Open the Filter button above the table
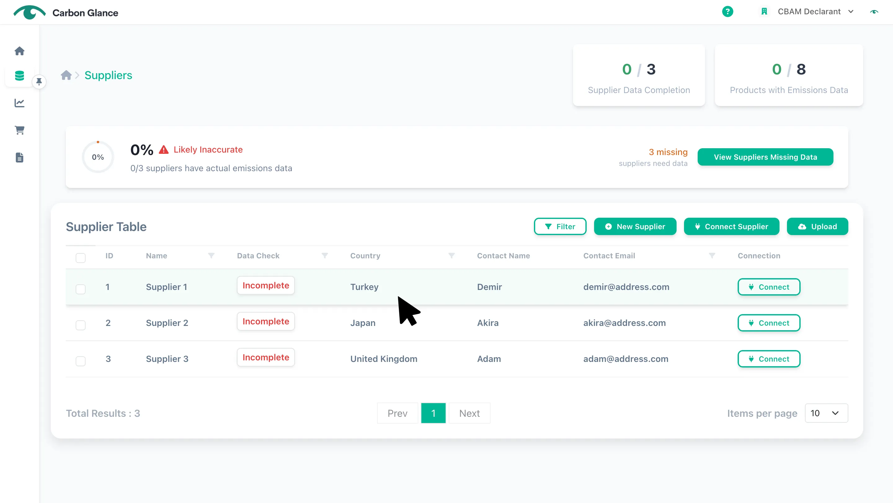The width and height of the screenshot is (893, 503). pos(560,226)
